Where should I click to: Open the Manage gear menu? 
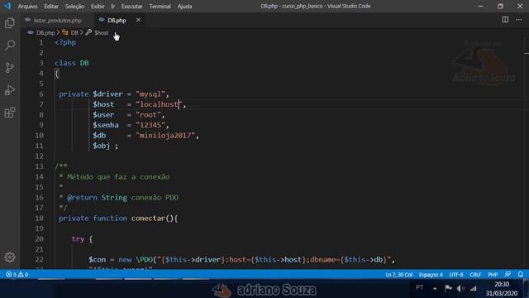10,257
